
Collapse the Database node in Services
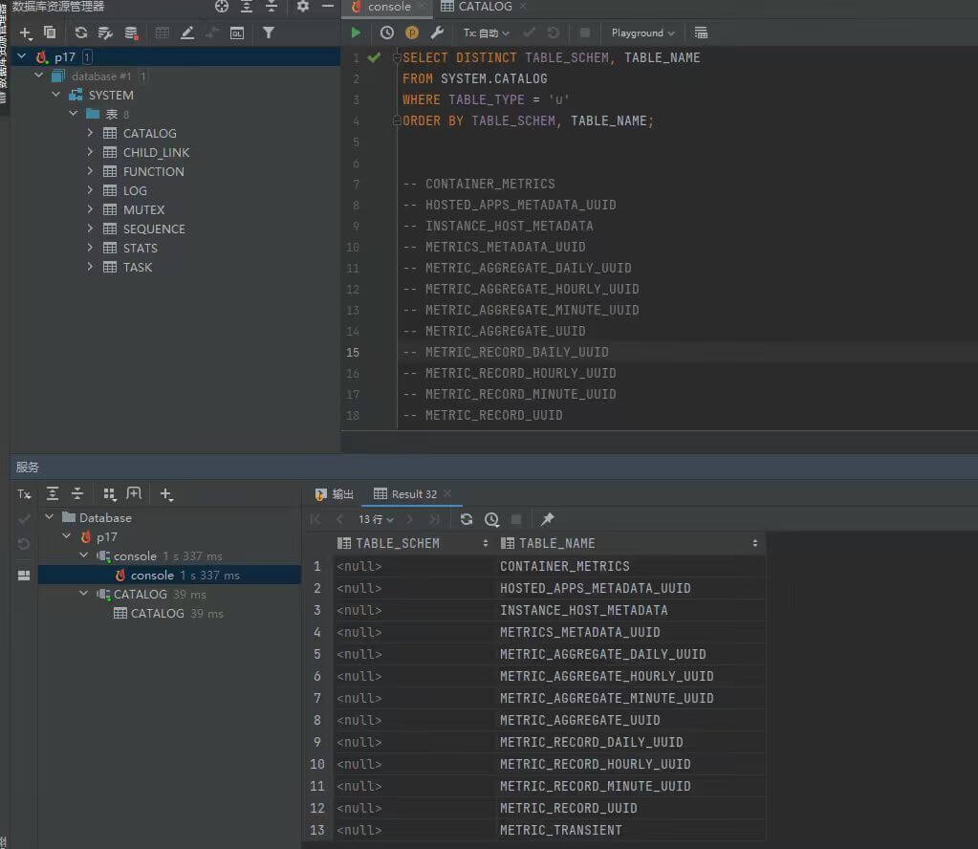pos(50,517)
